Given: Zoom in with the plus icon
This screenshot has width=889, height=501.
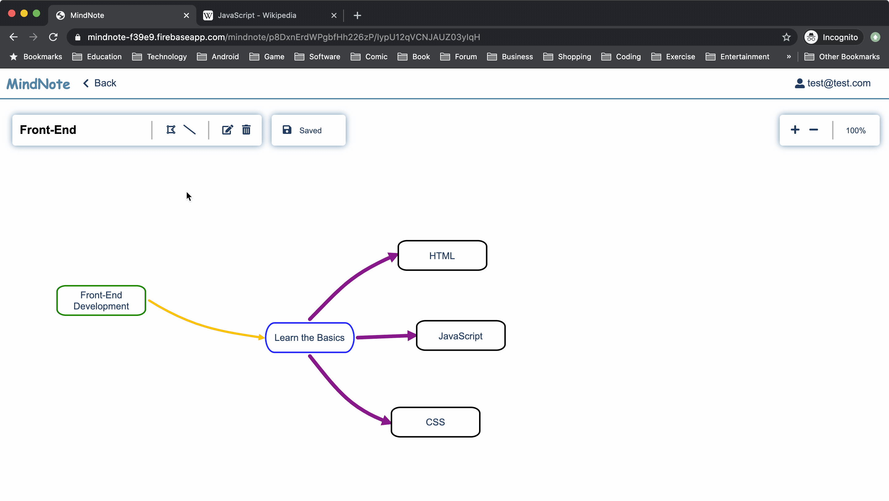Looking at the screenshot, I should (x=795, y=130).
